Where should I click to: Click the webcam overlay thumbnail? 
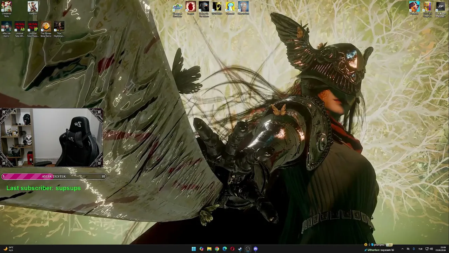pos(52,137)
